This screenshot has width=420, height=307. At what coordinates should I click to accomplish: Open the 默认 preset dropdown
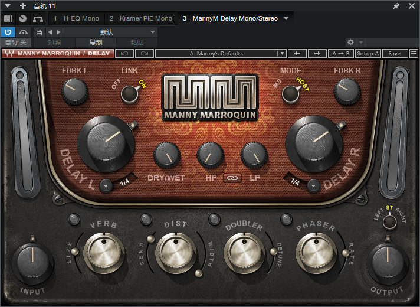coord(110,32)
